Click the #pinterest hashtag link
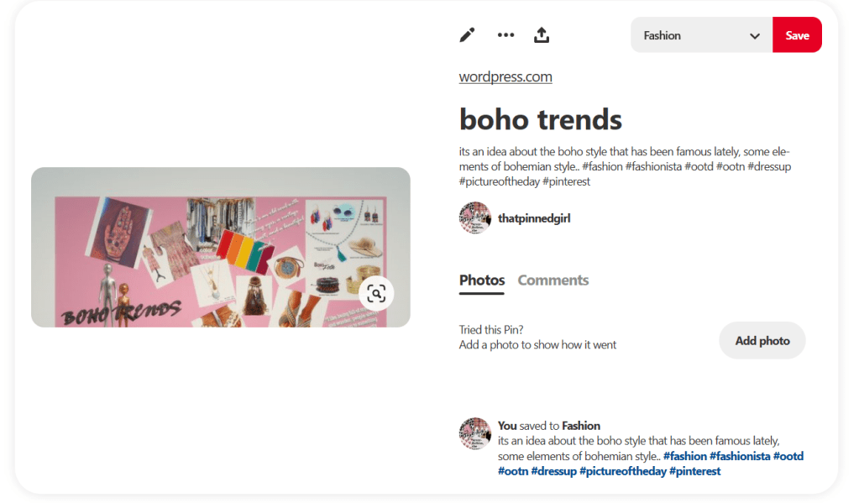The height and width of the screenshot is (503, 859). (694, 472)
